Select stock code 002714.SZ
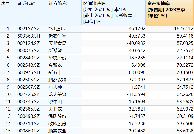 pos(29,124)
